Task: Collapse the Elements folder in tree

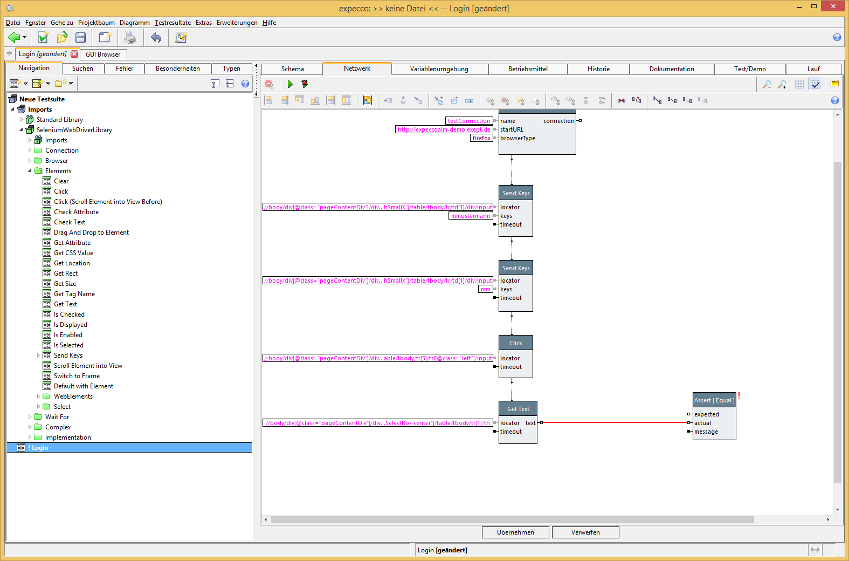Action: tap(30, 171)
